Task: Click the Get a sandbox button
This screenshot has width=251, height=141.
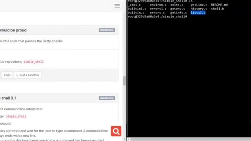Action: [x=28, y=75]
